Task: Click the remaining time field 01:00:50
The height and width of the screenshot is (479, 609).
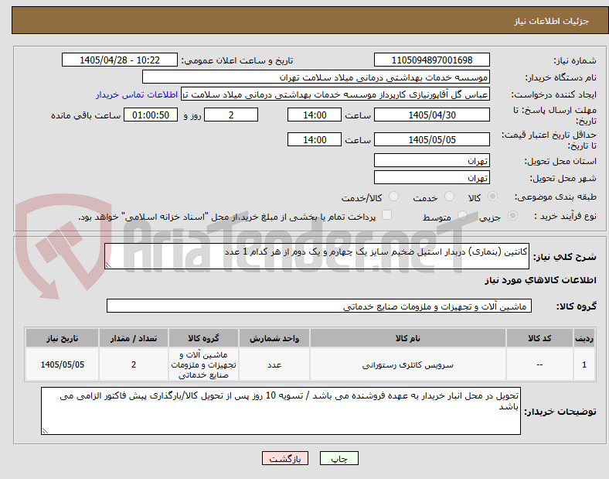Action: (151, 115)
